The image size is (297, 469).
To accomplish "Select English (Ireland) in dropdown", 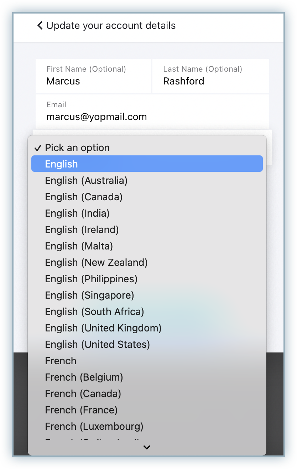I will point(82,230).
